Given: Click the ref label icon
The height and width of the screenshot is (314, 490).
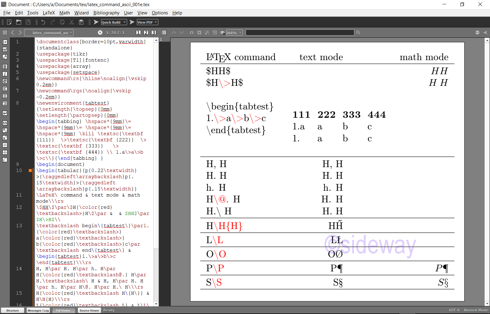Looking at the screenshot, I should coord(5,49).
